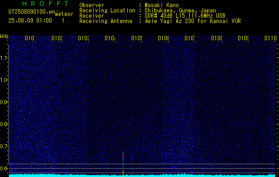Select the filename UT2508090100.pn
The height and width of the screenshot is (177, 279).
[x=32, y=12]
